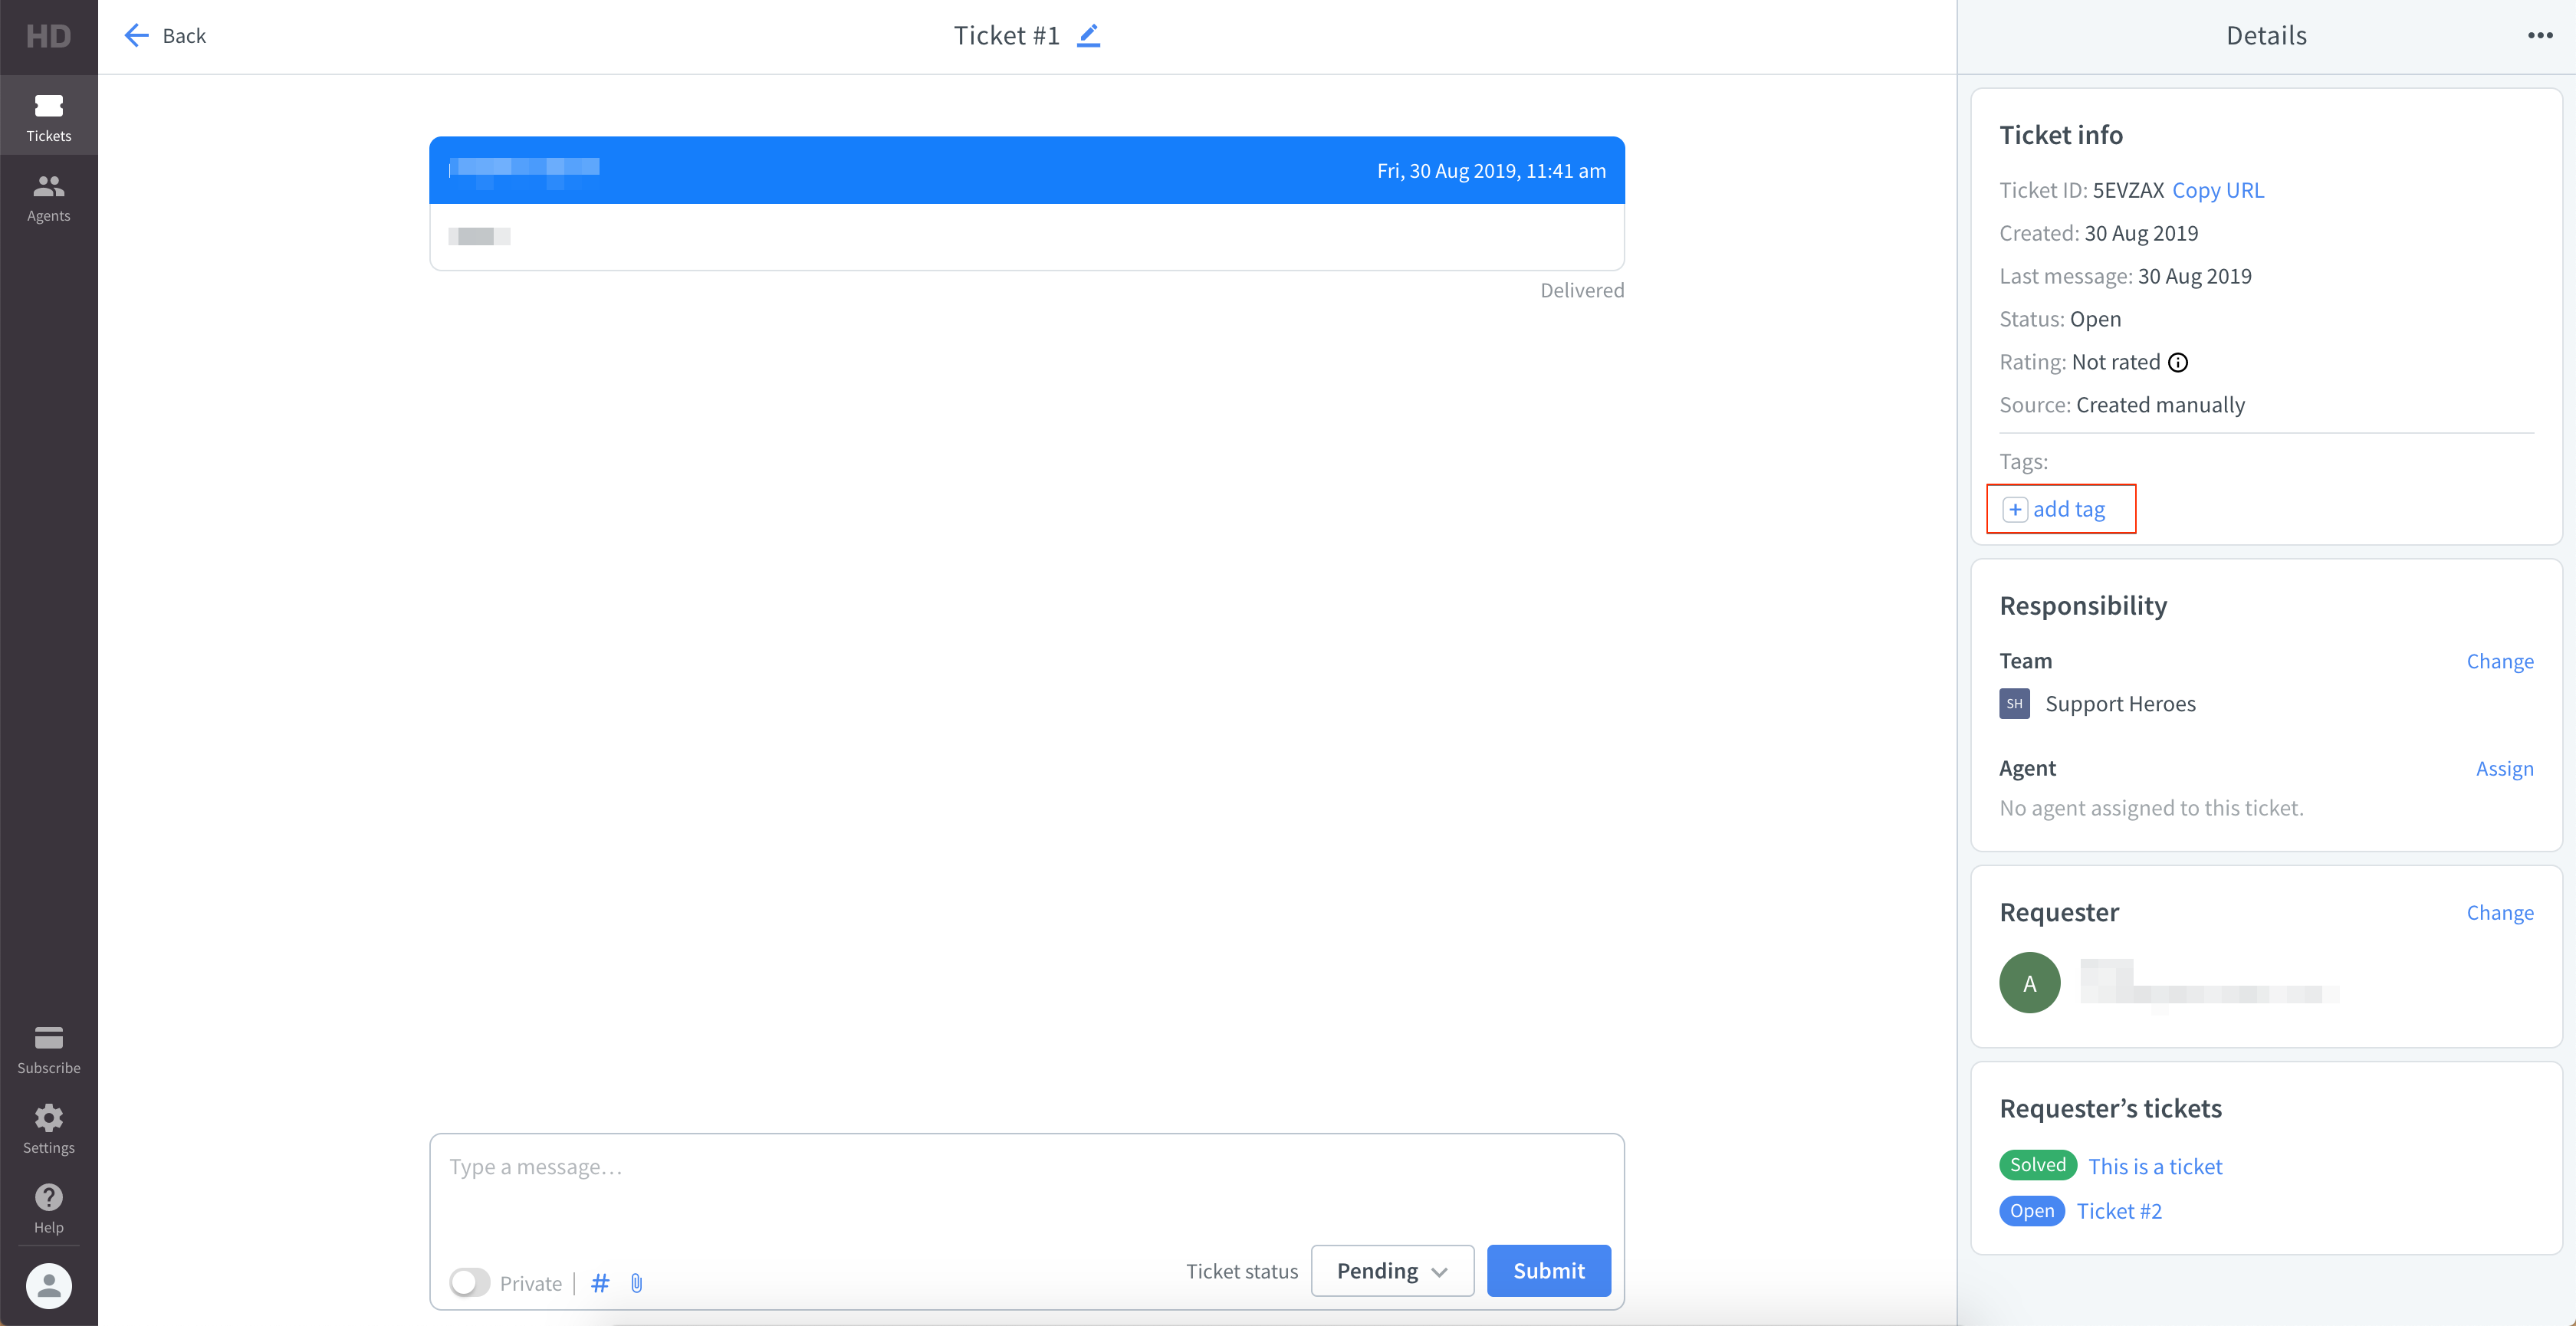The image size is (2576, 1326).
Task: Copy the ticket URL
Action: [2217, 189]
